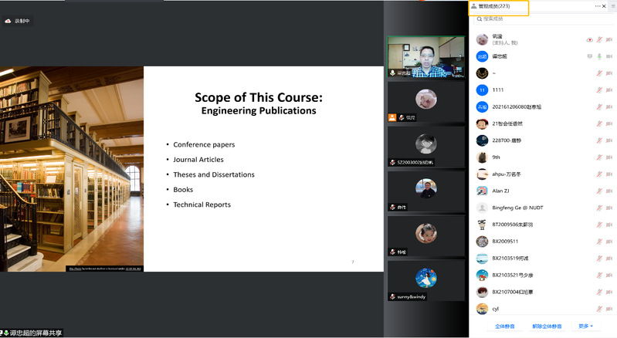The height and width of the screenshot is (338, 617).
Task: Click the hamburger menu icon at top right
Action: [612, 6]
